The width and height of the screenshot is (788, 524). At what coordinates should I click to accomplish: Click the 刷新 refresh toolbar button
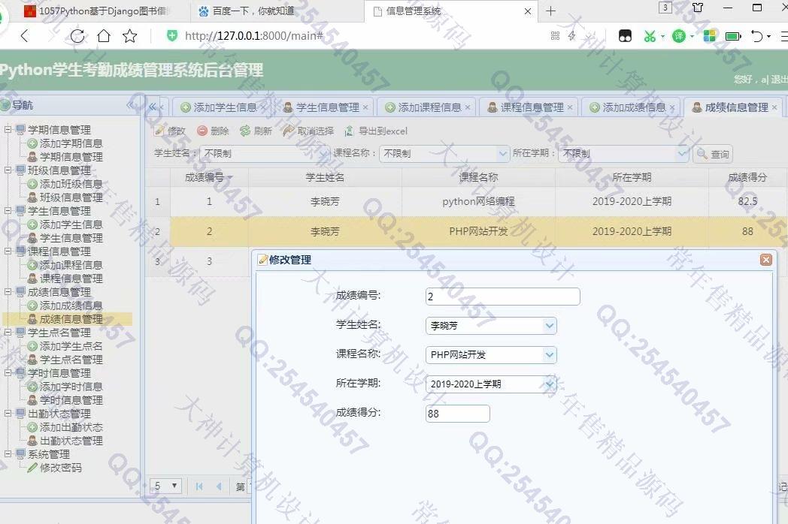coord(256,131)
